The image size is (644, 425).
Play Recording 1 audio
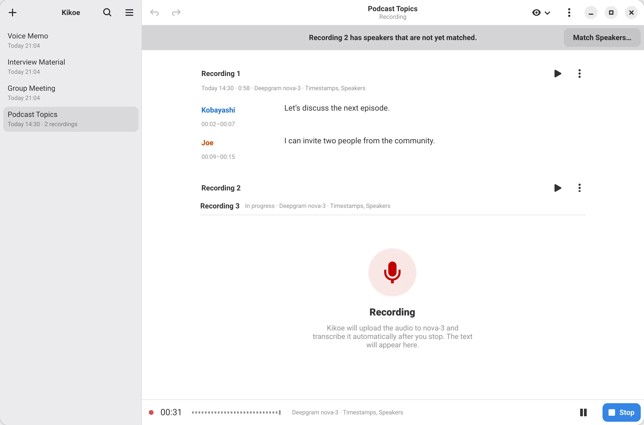pyautogui.click(x=558, y=74)
